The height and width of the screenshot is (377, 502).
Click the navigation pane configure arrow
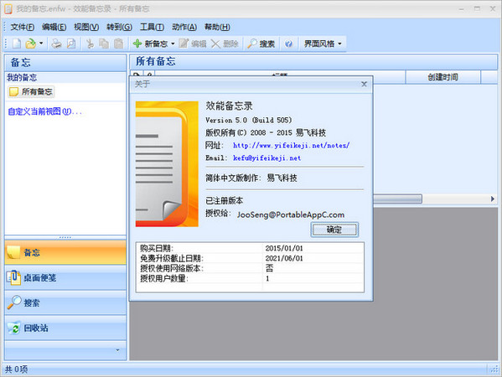(x=117, y=350)
